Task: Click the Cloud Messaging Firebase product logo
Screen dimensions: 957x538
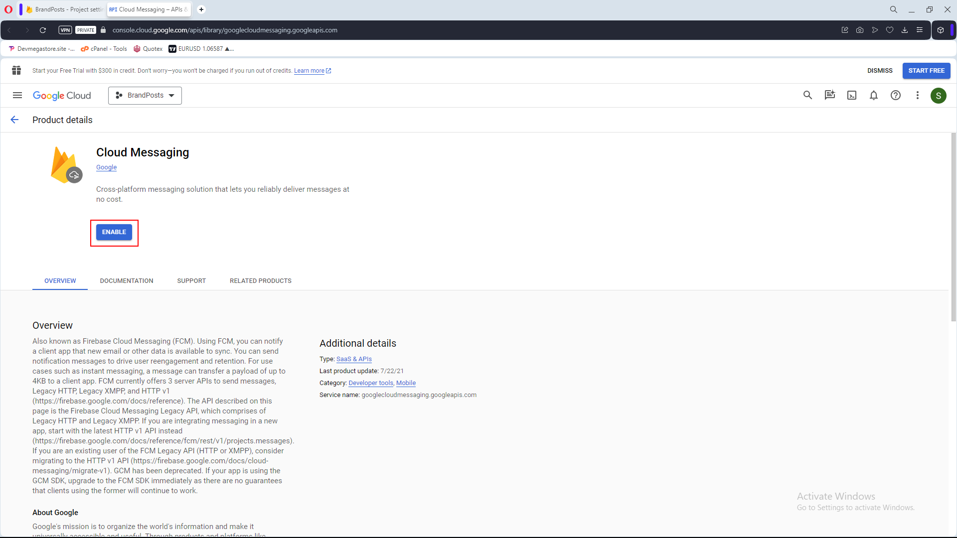Action: pos(66,165)
